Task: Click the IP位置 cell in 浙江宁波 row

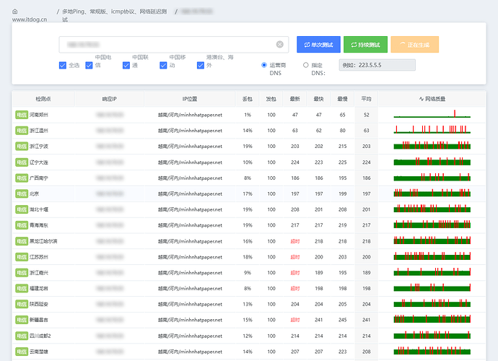Action: pos(190,147)
